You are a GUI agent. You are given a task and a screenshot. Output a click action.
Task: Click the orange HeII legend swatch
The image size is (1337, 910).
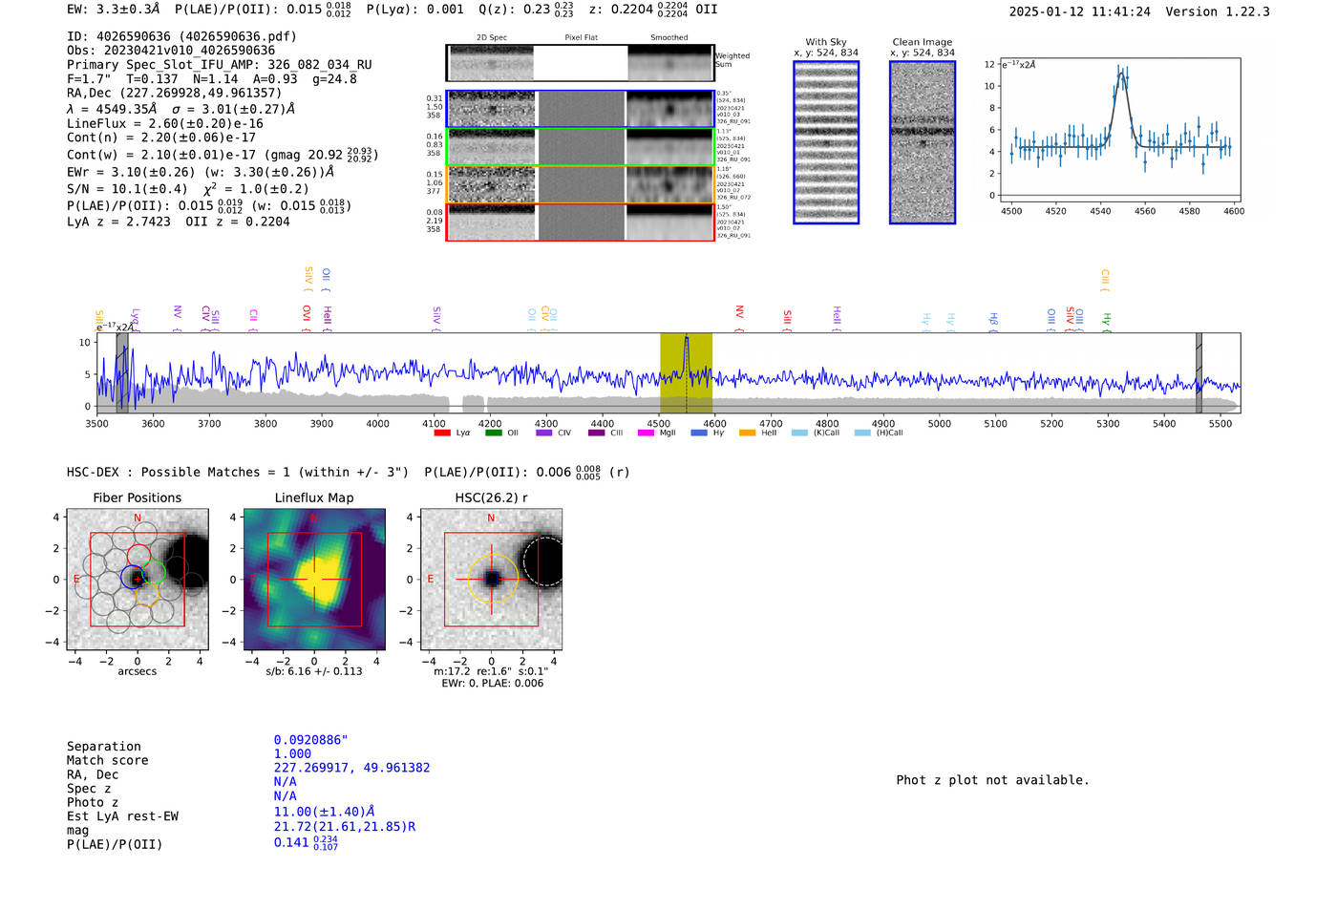point(747,433)
